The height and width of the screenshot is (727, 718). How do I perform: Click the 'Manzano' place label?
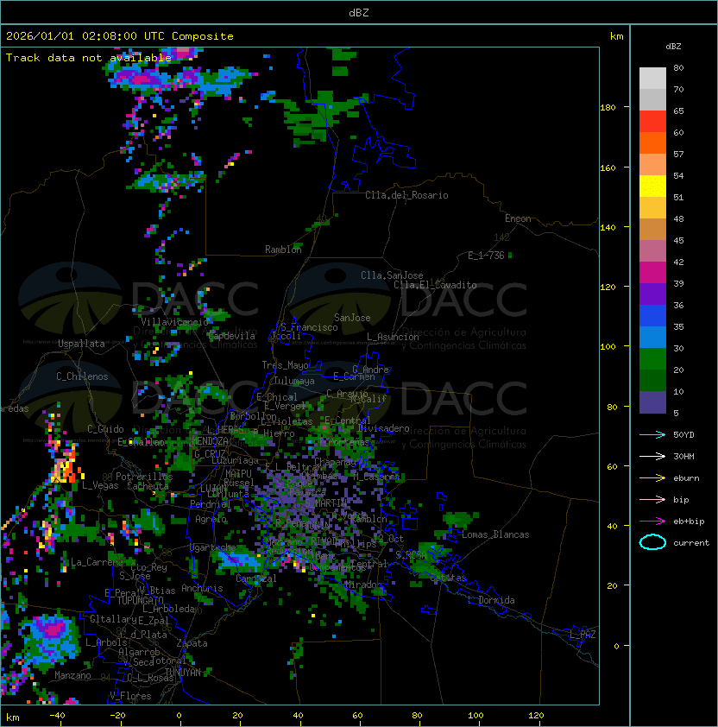[72, 675]
